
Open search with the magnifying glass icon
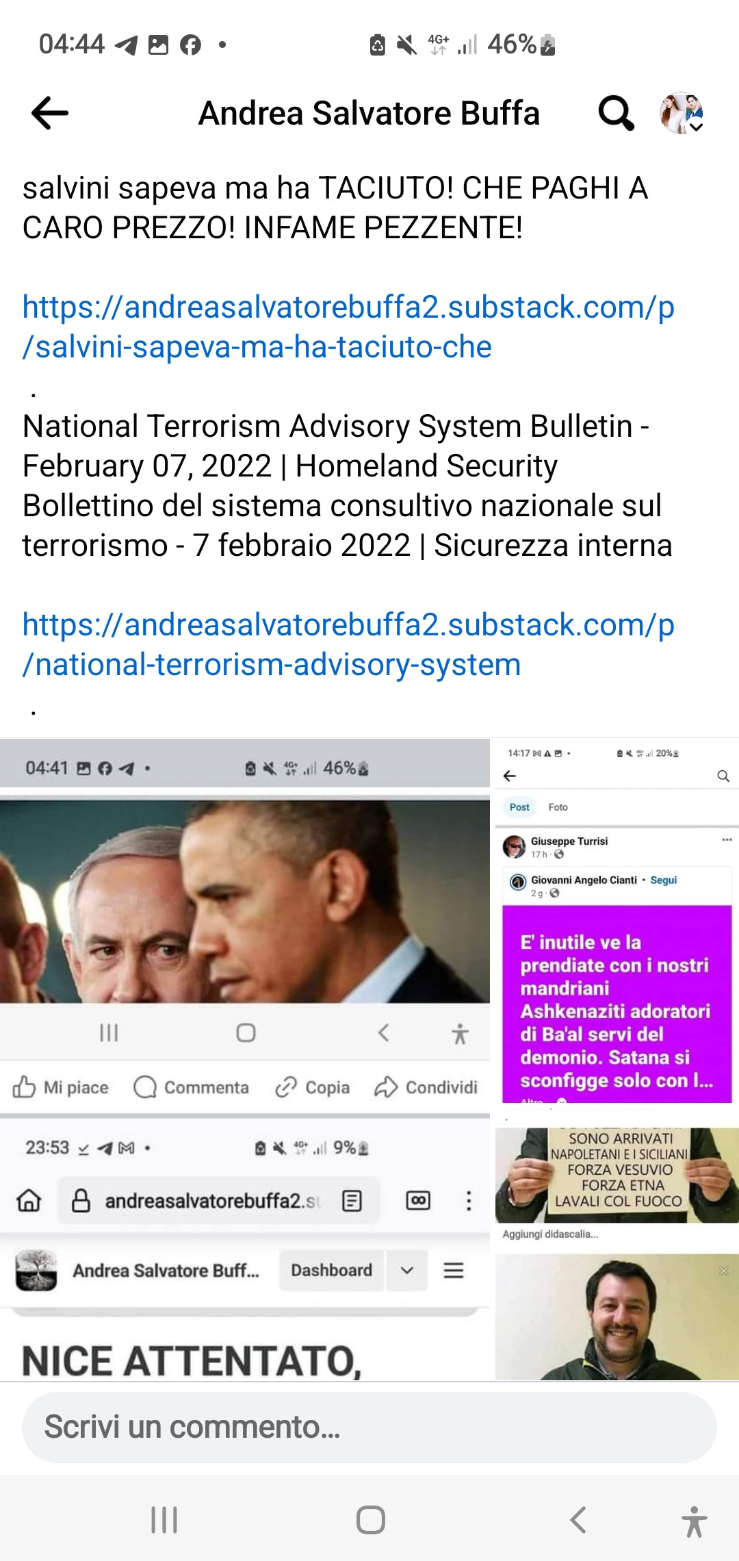[x=616, y=113]
